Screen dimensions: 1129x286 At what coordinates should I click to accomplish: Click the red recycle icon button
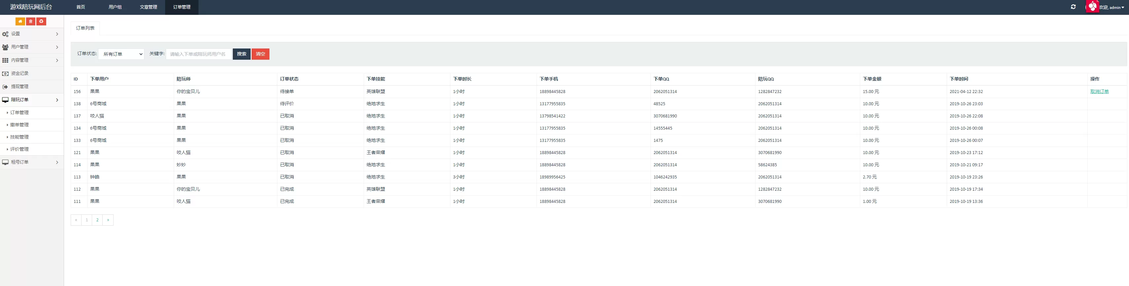tap(41, 21)
